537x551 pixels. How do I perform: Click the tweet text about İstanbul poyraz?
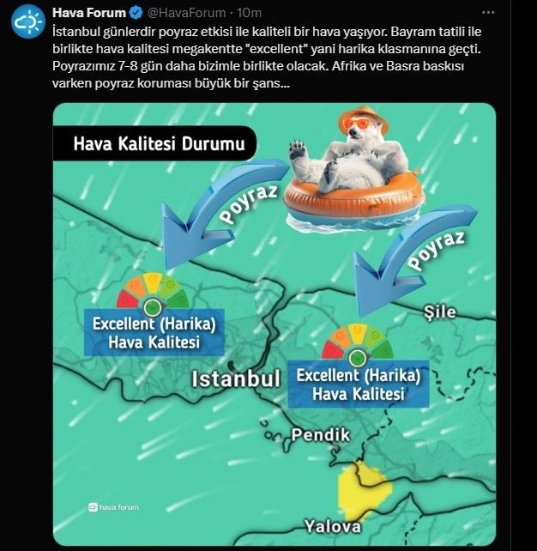point(267,58)
